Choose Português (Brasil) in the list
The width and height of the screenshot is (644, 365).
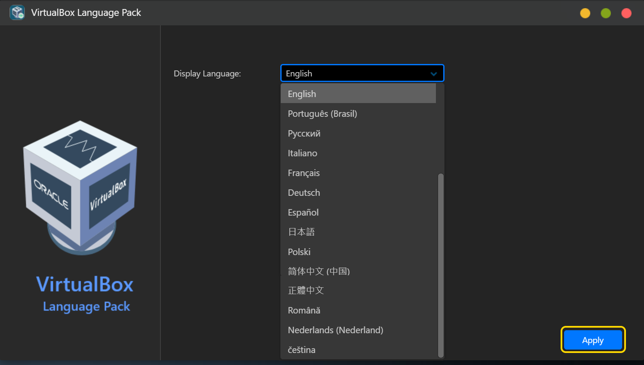point(358,113)
